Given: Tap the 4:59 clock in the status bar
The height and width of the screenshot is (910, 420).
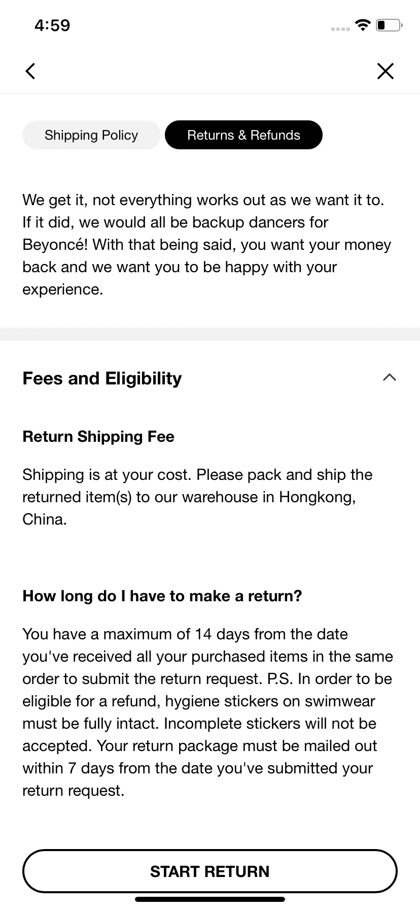Looking at the screenshot, I should pyautogui.click(x=52, y=25).
